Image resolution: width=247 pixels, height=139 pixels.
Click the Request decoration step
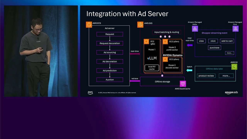tap(110, 43)
